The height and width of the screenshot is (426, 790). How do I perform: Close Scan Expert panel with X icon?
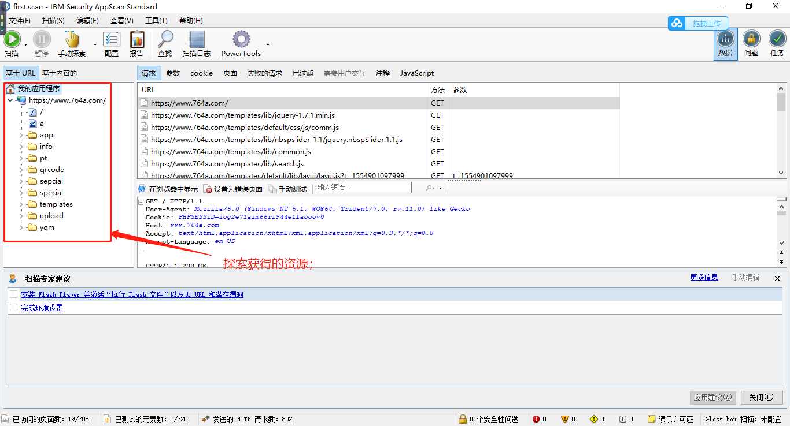pos(777,278)
